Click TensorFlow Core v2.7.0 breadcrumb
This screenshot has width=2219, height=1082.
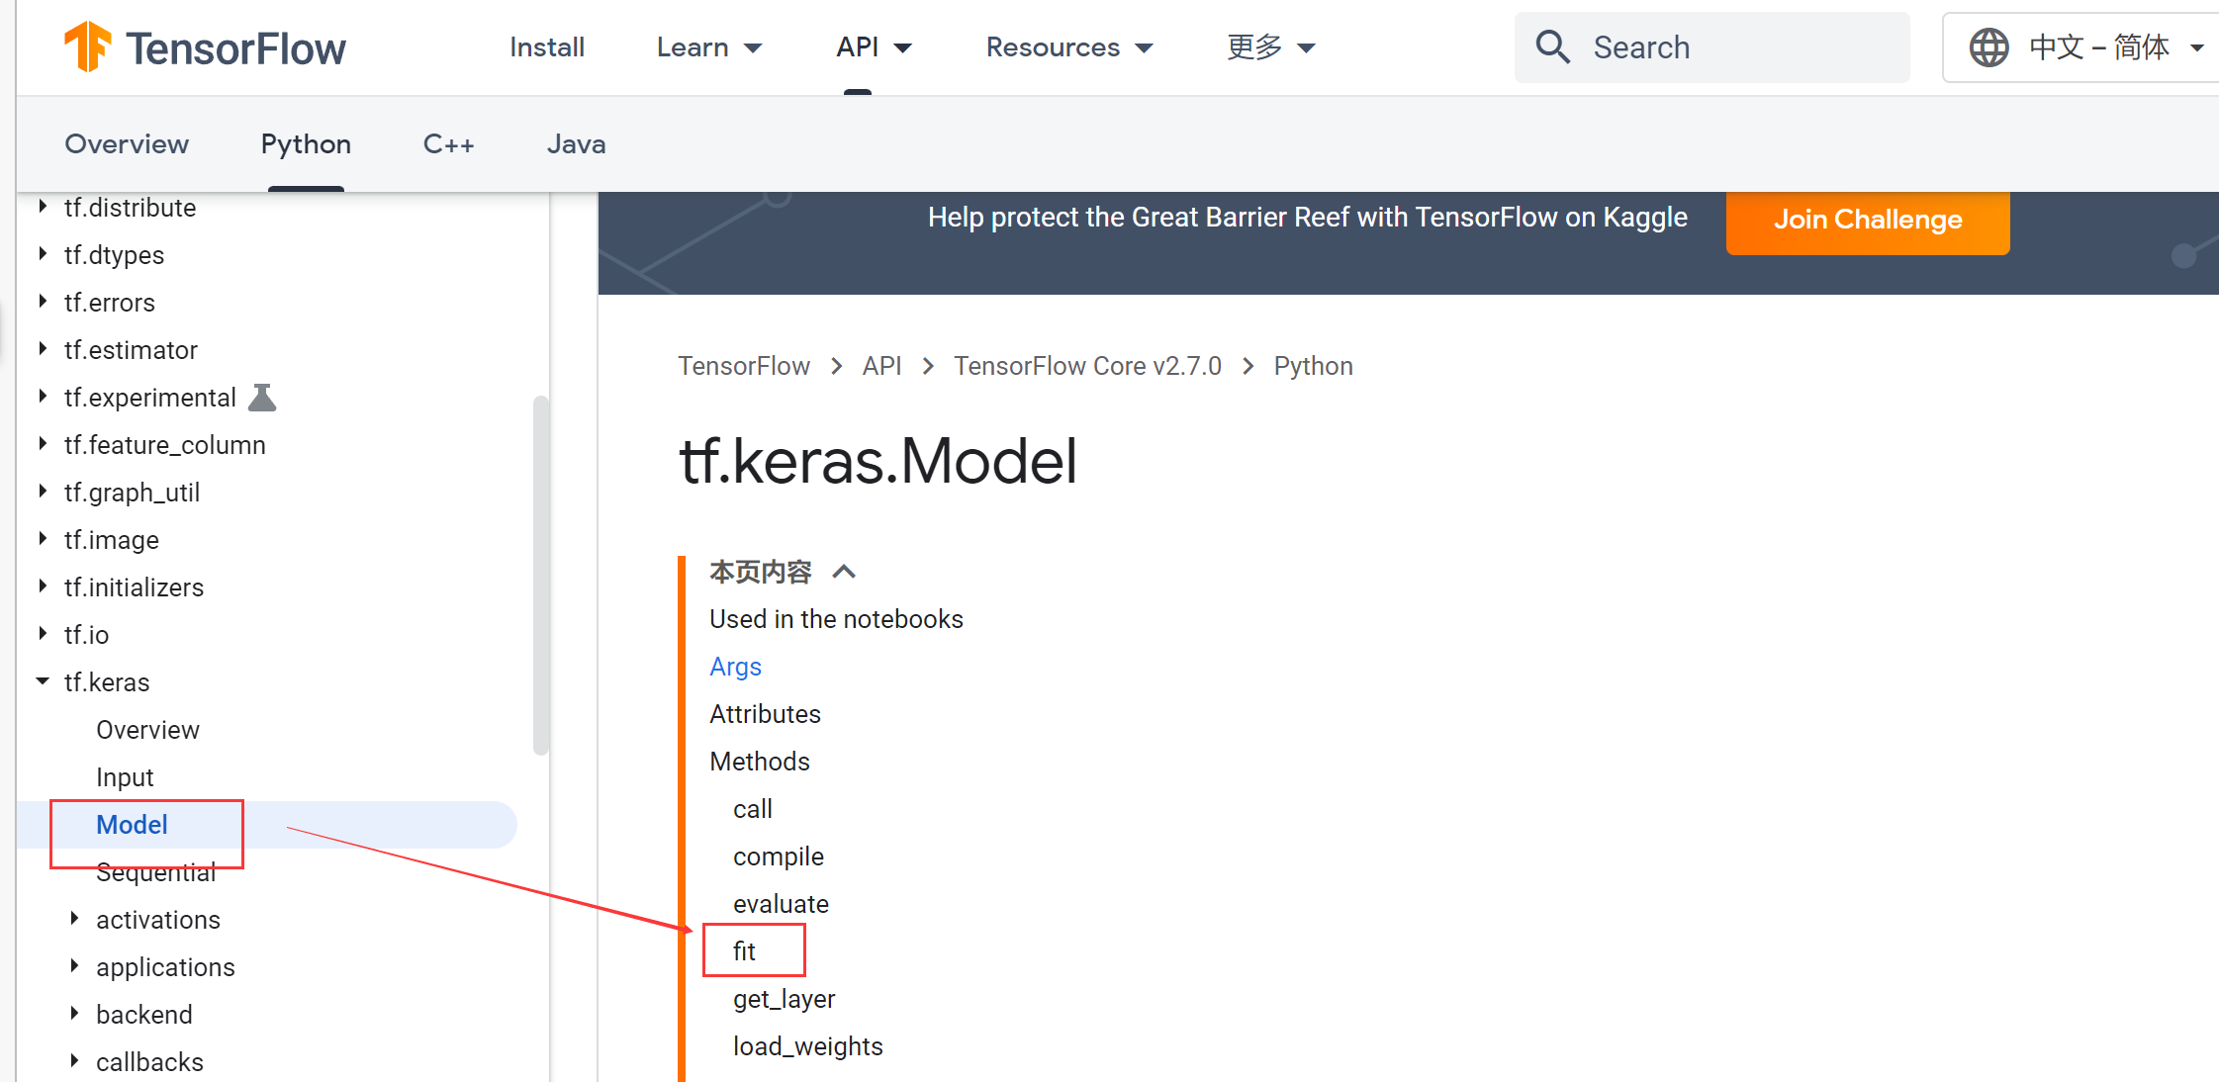click(1087, 366)
